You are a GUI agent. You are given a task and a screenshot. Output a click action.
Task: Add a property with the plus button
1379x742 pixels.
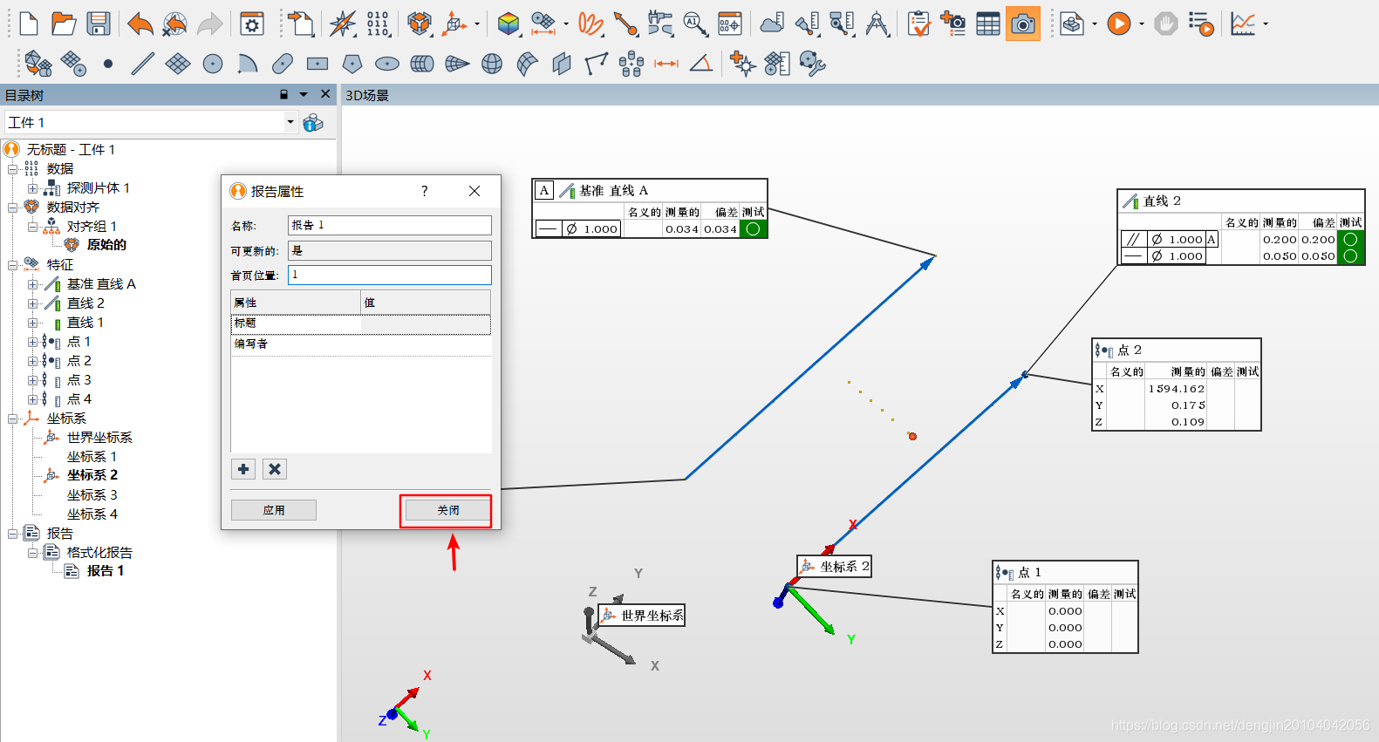click(243, 469)
